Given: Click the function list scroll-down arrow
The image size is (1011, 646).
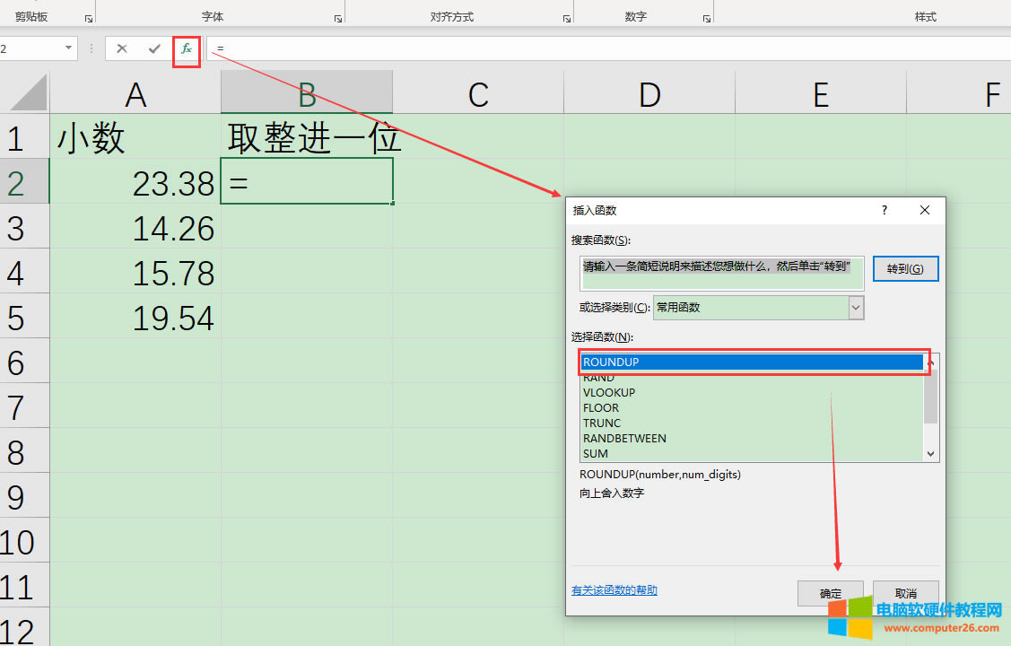Looking at the screenshot, I should (930, 455).
